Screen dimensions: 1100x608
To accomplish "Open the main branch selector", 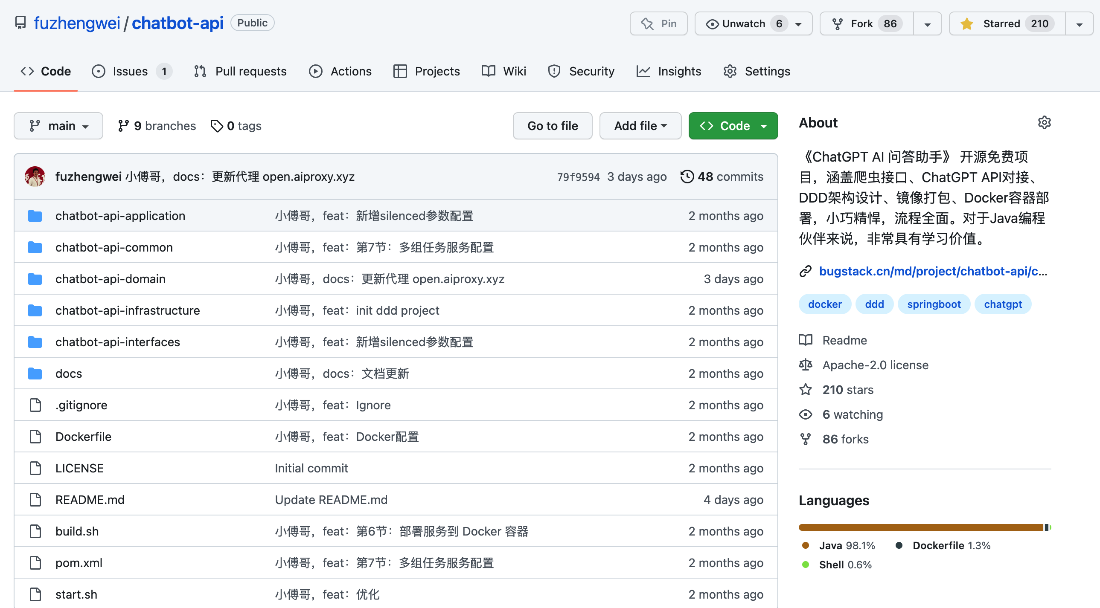I will (x=58, y=126).
